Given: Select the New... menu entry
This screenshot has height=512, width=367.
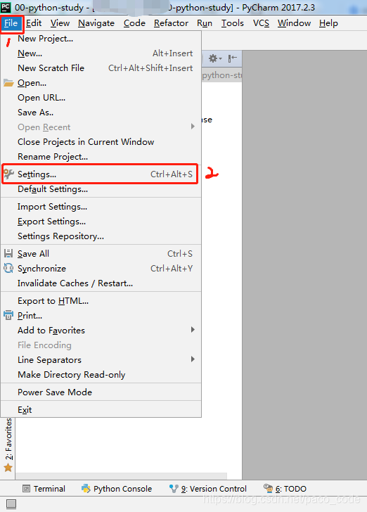Looking at the screenshot, I should click(x=101, y=53).
